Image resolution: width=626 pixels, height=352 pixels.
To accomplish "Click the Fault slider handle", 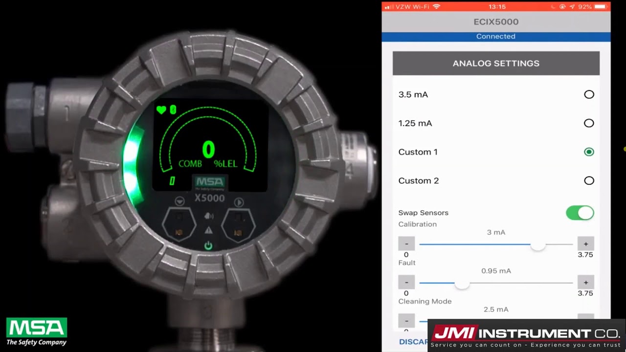I will point(462,283).
